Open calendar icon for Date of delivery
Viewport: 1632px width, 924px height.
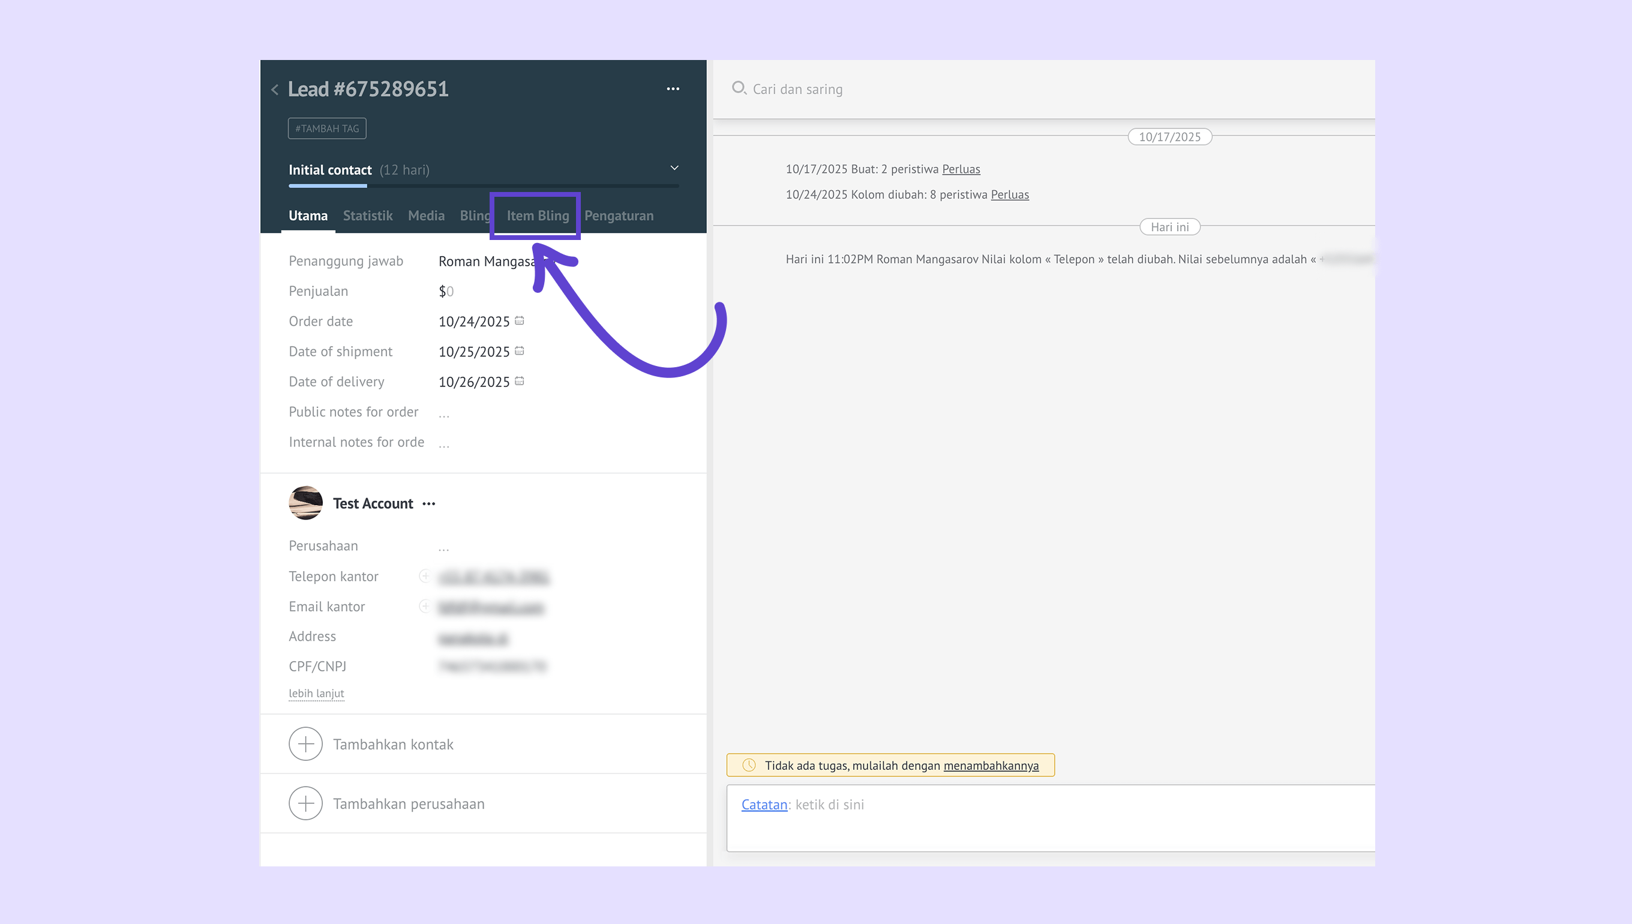pyautogui.click(x=519, y=382)
